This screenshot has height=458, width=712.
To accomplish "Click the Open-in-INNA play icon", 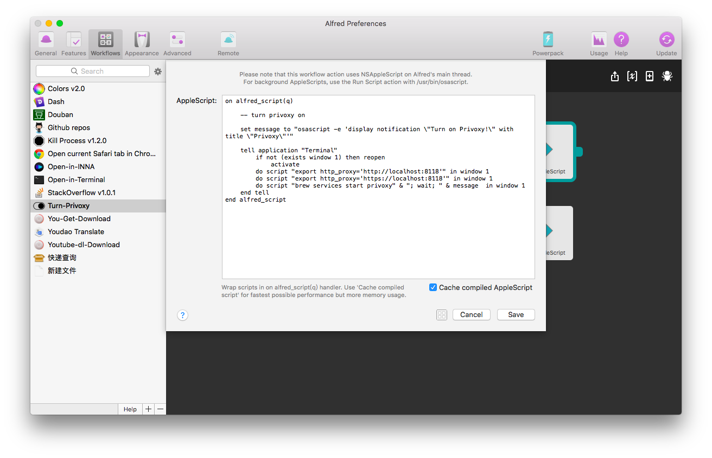I will pyautogui.click(x=39, y=166).
